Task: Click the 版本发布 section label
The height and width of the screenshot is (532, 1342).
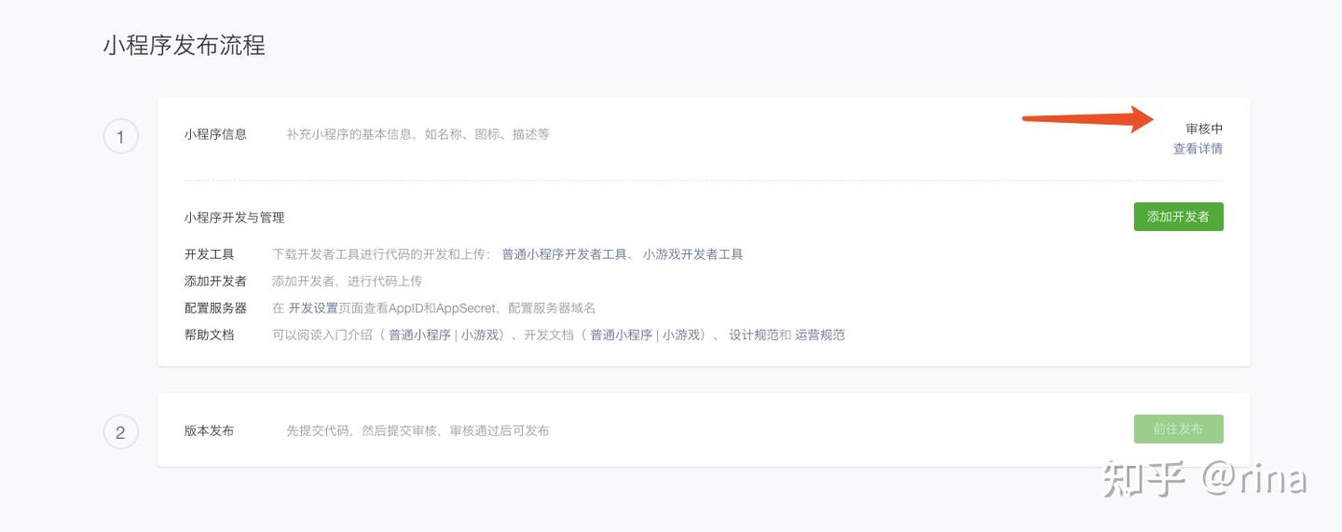Action: point(209,430)
